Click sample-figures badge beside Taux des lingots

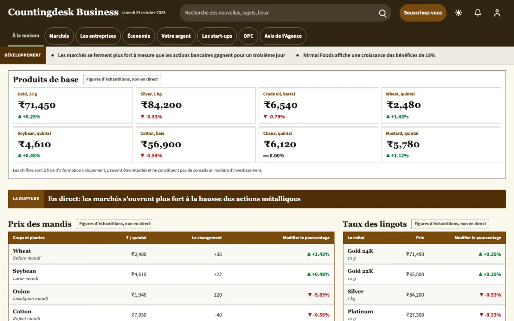pyautogui.click(x=450, y=224)
